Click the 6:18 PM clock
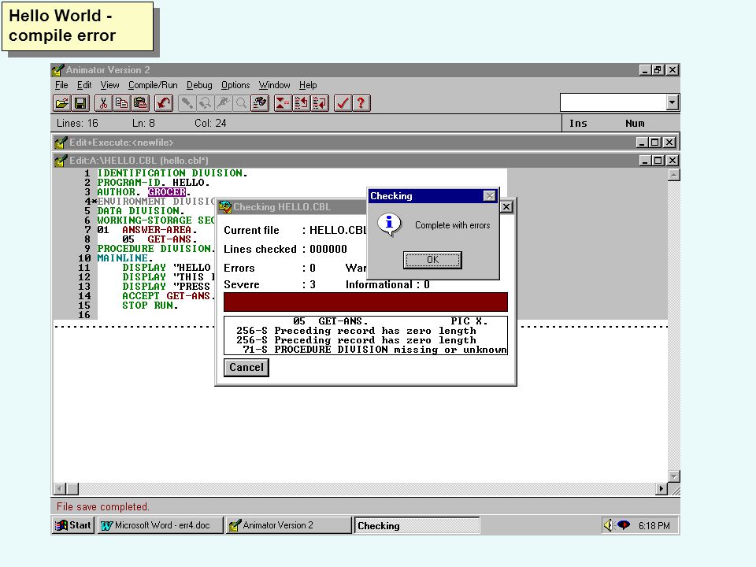The width and height of the screenshot is (756, 567). [654, 525]
